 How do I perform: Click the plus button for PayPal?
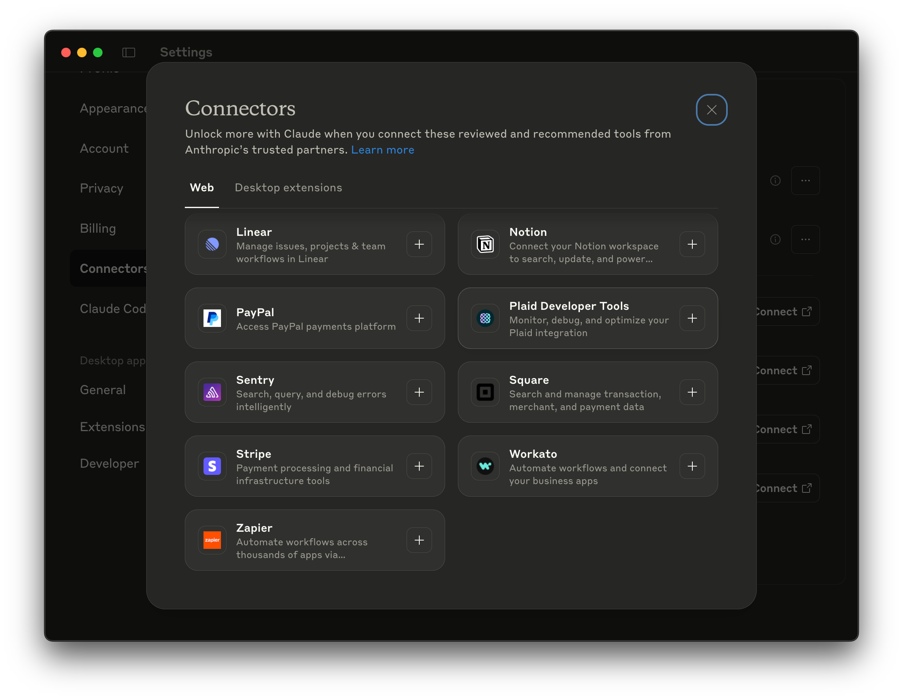(x=419, y=318)
